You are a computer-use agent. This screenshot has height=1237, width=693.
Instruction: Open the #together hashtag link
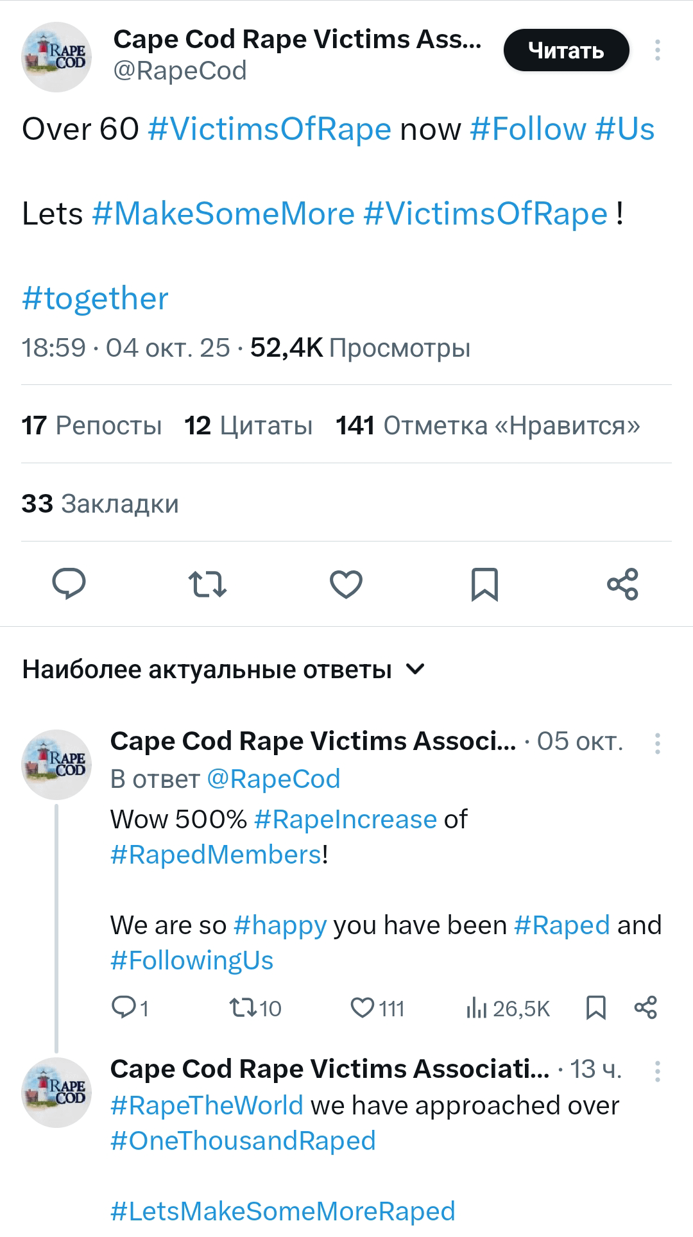95,299
